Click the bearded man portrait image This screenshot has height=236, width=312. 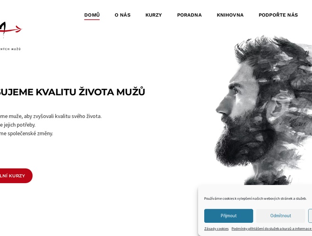click(x=264, y=110)
